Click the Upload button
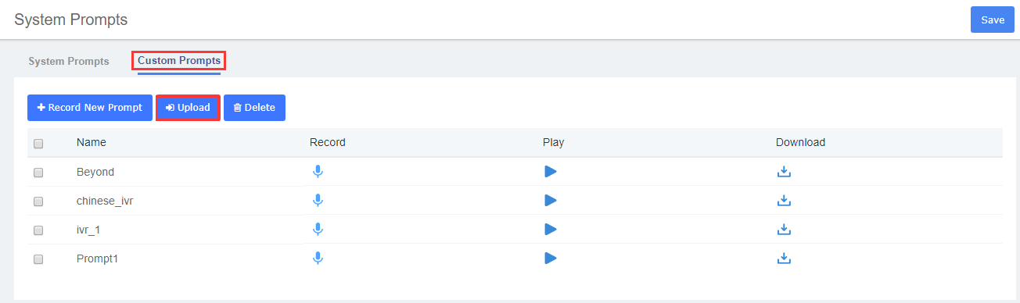Image resolution: width=1020 pixels, height=303 pixels. [188, 108]
